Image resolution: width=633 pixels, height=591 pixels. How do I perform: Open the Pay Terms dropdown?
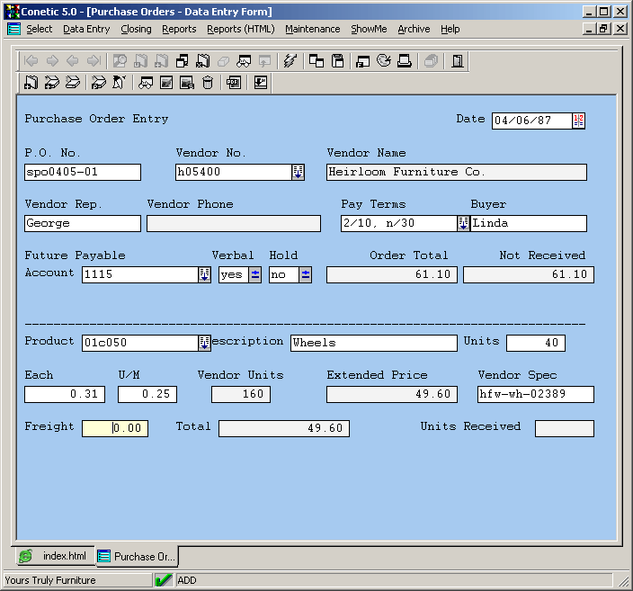pyautogui.click(x=463, y=223)
